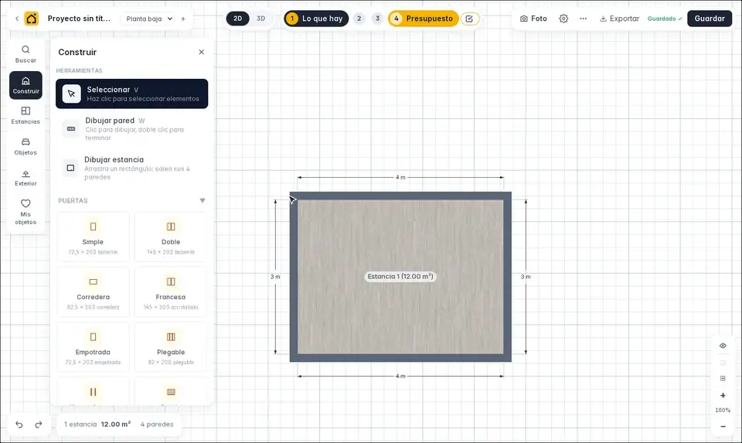This screenshot has width=742, height=443.
Task: Add a Francesa door
Action: click(x=171, y=292)
